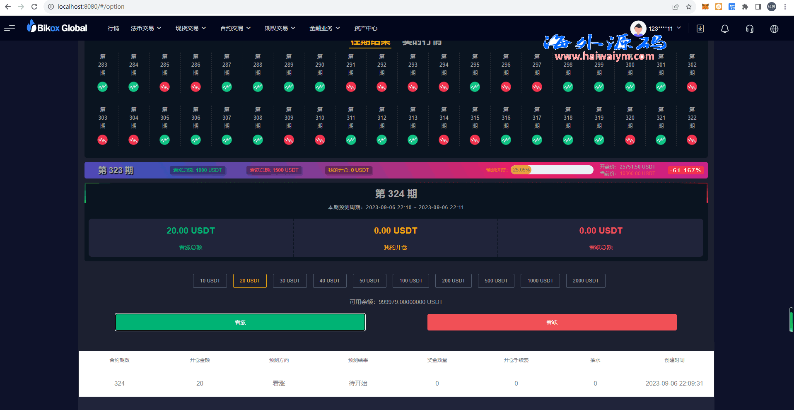Open the language globe icon
This screenshot has width=794, height=410.
774,29
